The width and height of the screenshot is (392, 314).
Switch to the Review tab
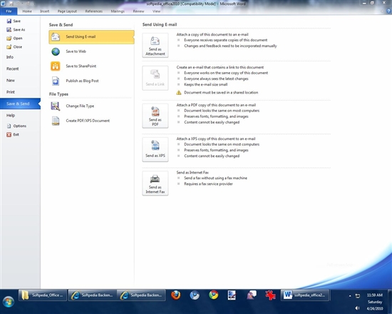(x=138, y=11)
